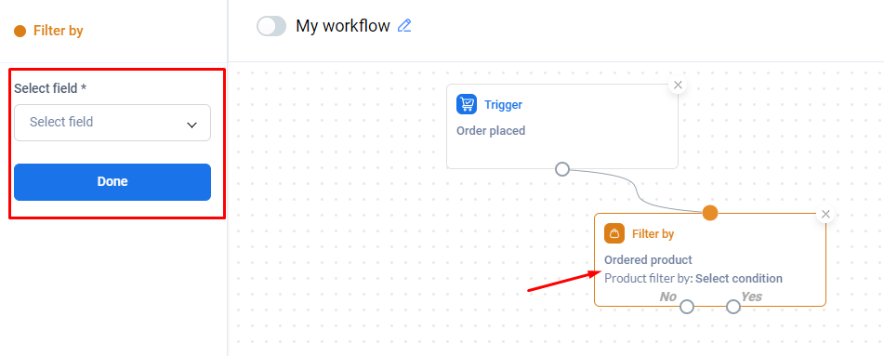Click the pencil icon to rename workflow
884x356 pixels.
click(404, 25)
